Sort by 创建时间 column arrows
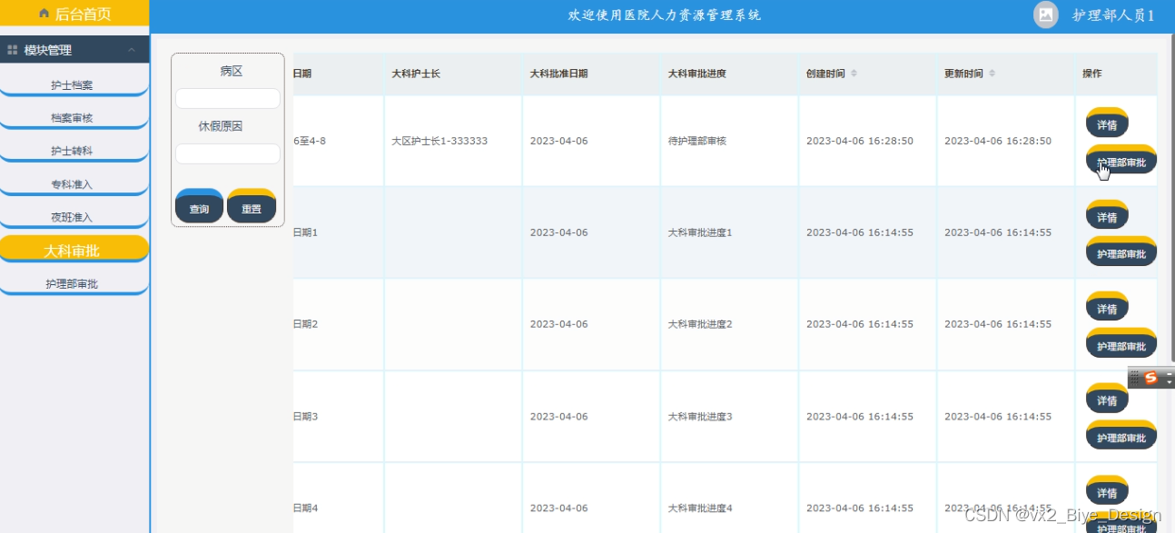This screenshot has height=533, width=1175. point(854,74)
